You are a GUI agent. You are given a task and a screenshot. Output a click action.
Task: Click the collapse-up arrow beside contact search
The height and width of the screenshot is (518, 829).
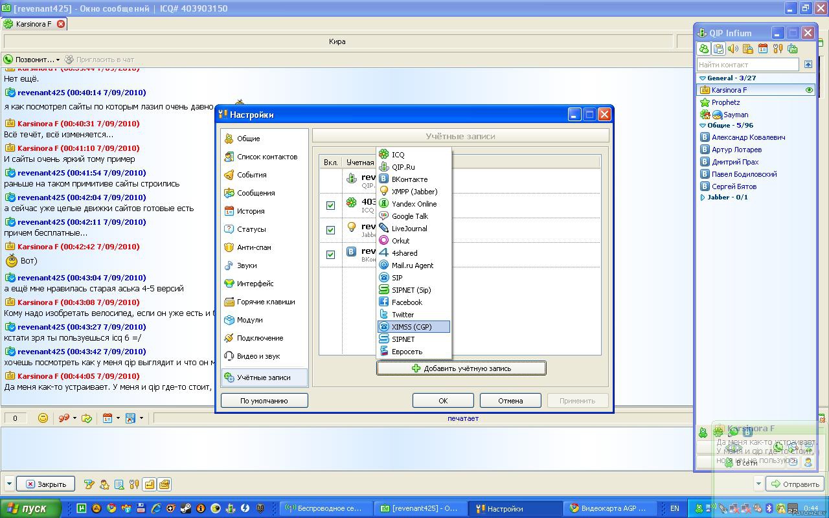808,65
